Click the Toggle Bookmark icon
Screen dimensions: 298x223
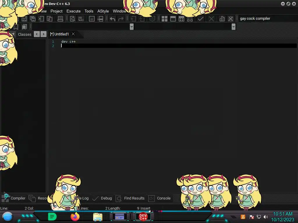[16, 27]
